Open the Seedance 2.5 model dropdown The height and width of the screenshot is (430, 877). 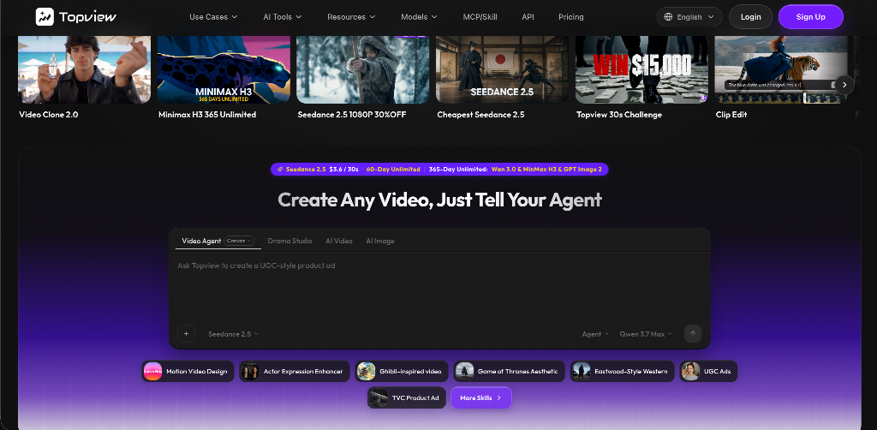tap(233, 334)
